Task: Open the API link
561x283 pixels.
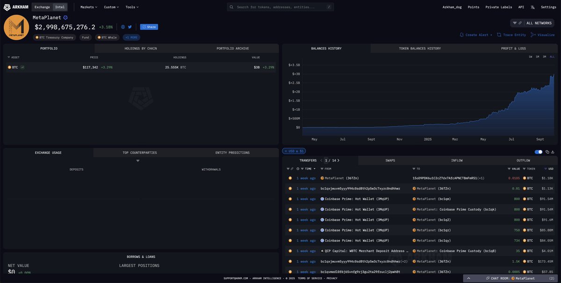Action: 521,7
